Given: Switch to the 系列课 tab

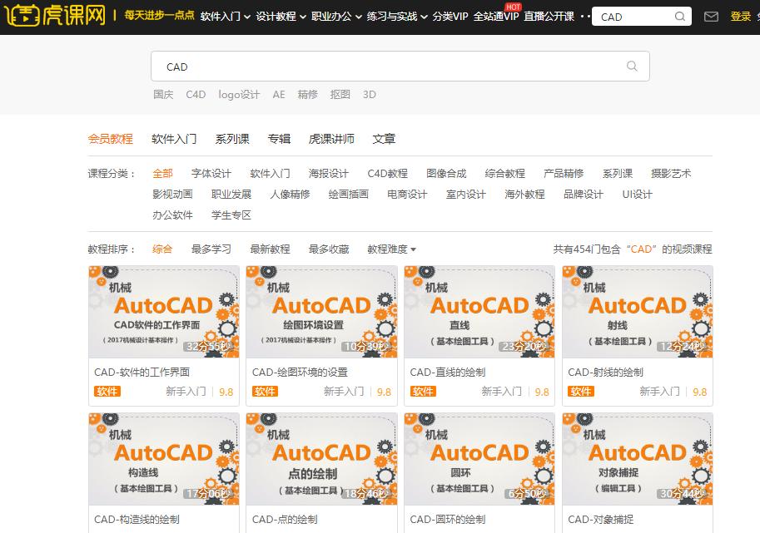Looking at the screenshot, I should coord(232,139).
